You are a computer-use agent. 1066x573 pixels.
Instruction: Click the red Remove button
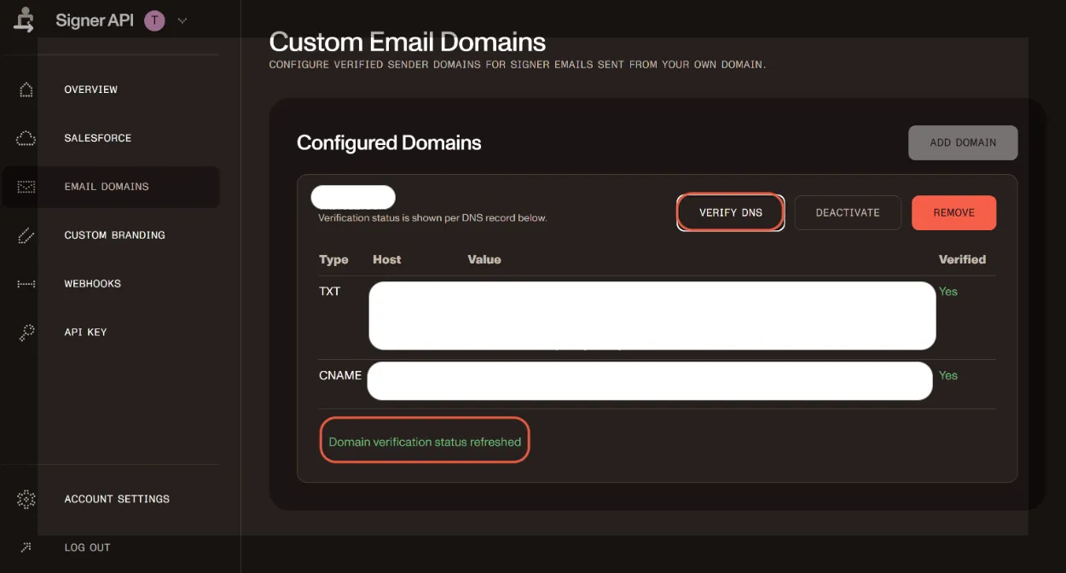click(953, 212)
